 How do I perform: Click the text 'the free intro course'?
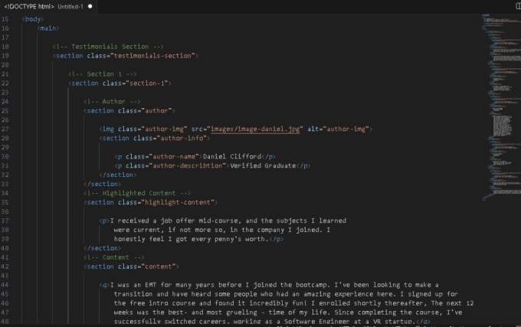point(155,303)
